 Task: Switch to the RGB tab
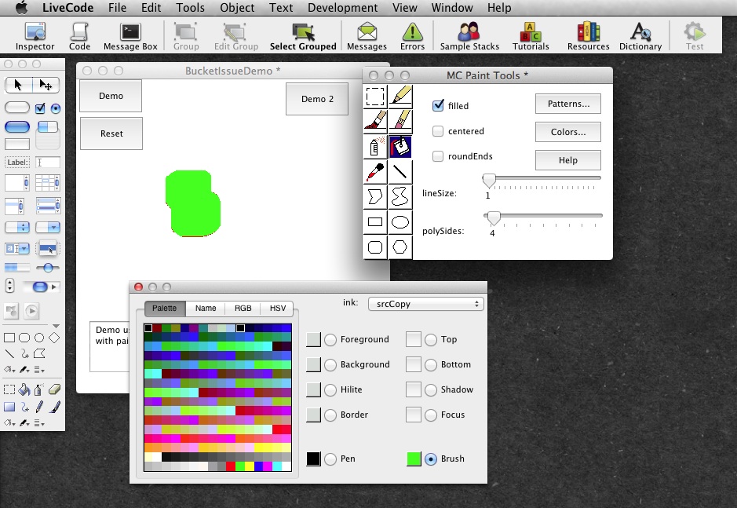(243, 309)
